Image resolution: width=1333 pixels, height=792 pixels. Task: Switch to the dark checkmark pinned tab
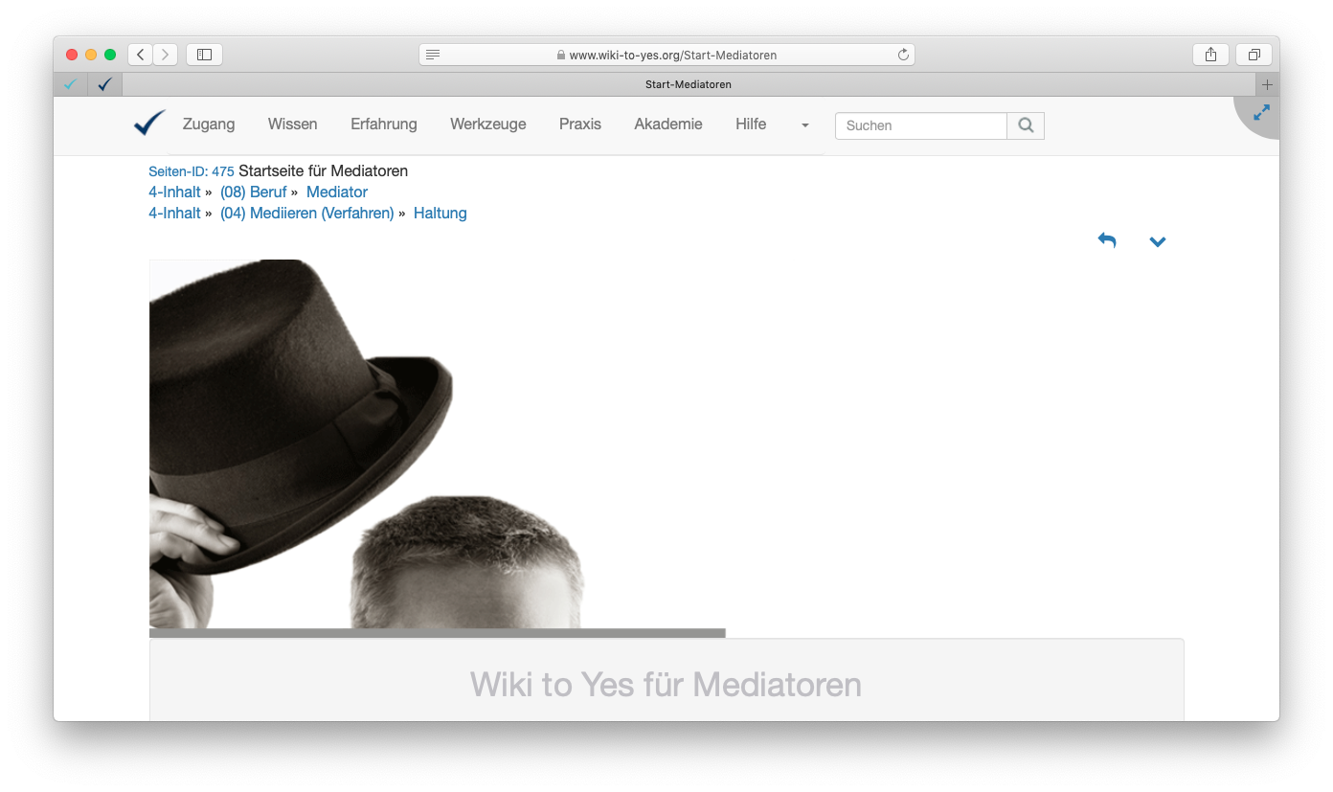point(104,84)
